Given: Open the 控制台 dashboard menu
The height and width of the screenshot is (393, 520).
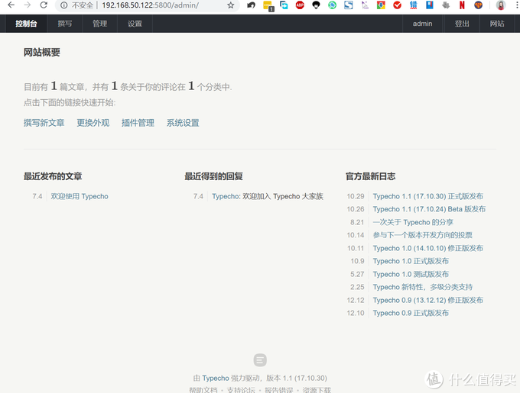Looking at the screenshot, I should [x=26, y=24].
